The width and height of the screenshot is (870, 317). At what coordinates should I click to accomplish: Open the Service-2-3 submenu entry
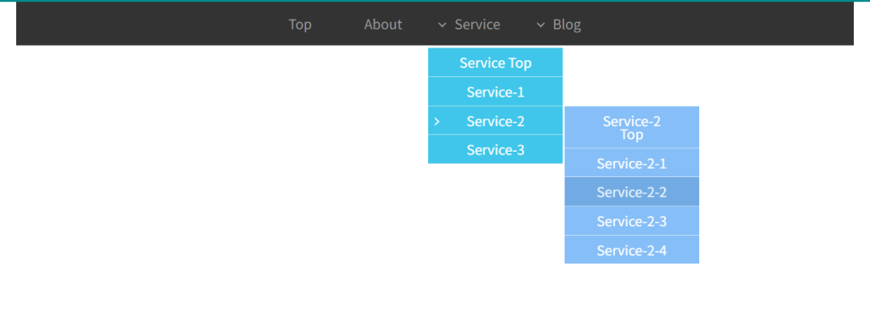point(632,221)
